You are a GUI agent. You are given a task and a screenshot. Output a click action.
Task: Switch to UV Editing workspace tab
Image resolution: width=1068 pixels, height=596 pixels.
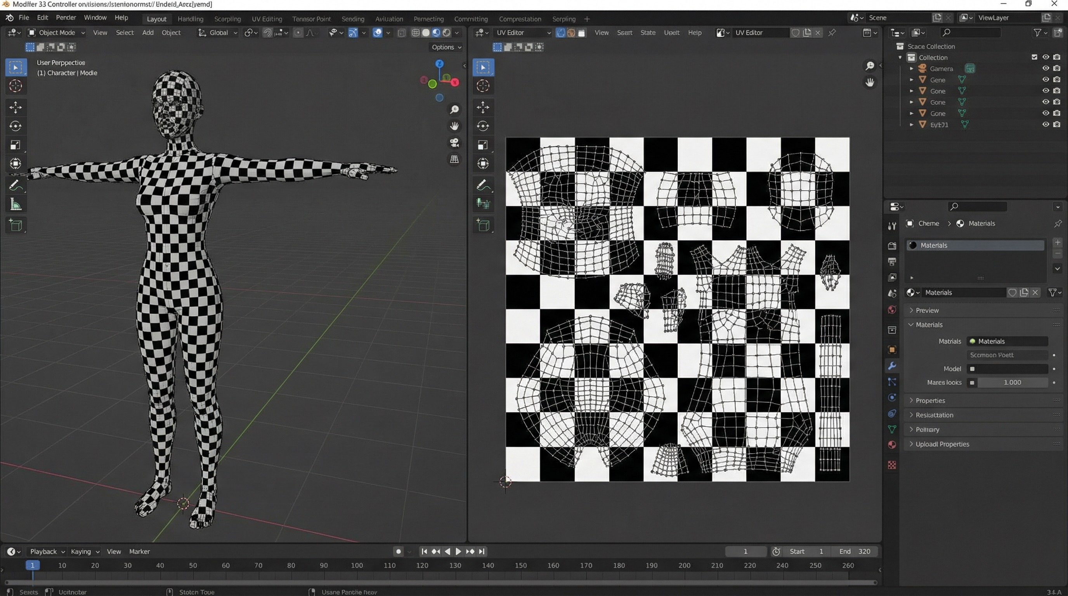[x=267, y=19]
